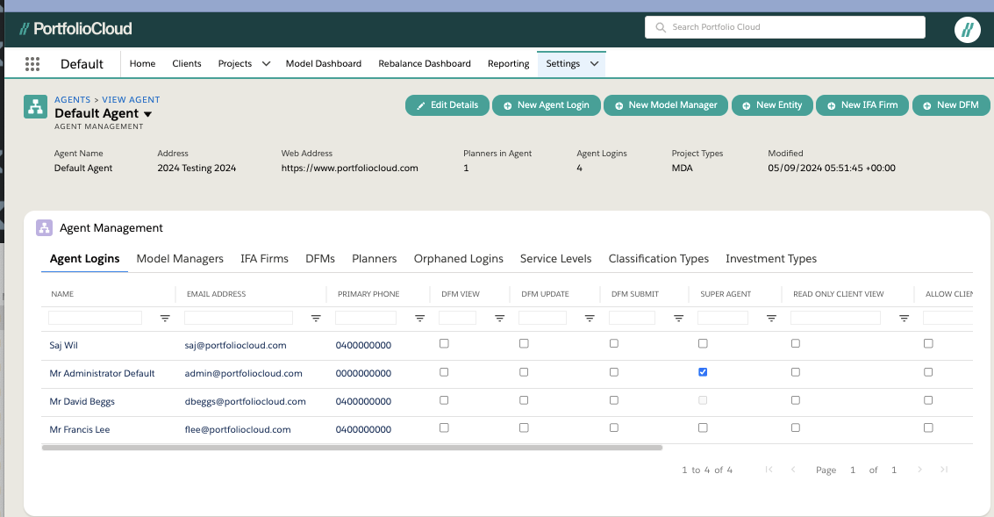The width and height of the screenshot is (994, 517).
Task: Open filter menu for Primary Phone column
Action: click(x=419, y=319)
